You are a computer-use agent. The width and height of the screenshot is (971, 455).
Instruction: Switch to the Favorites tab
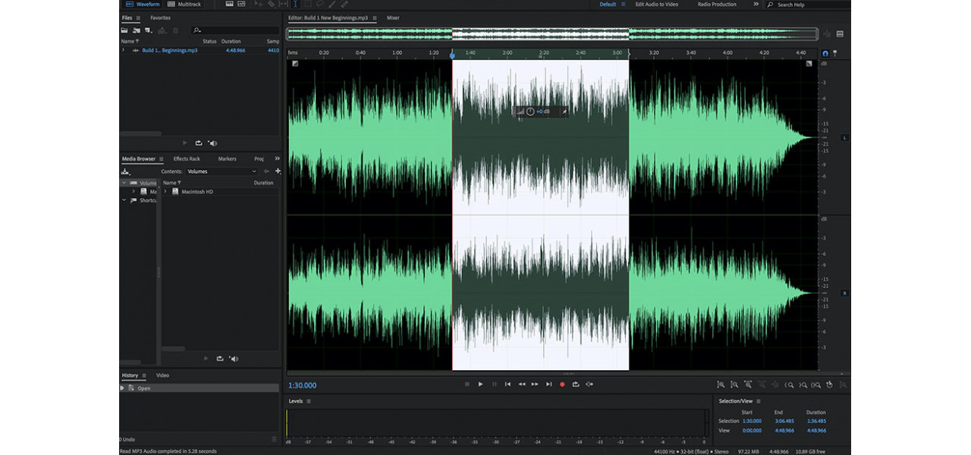click(x=160, y=17)
